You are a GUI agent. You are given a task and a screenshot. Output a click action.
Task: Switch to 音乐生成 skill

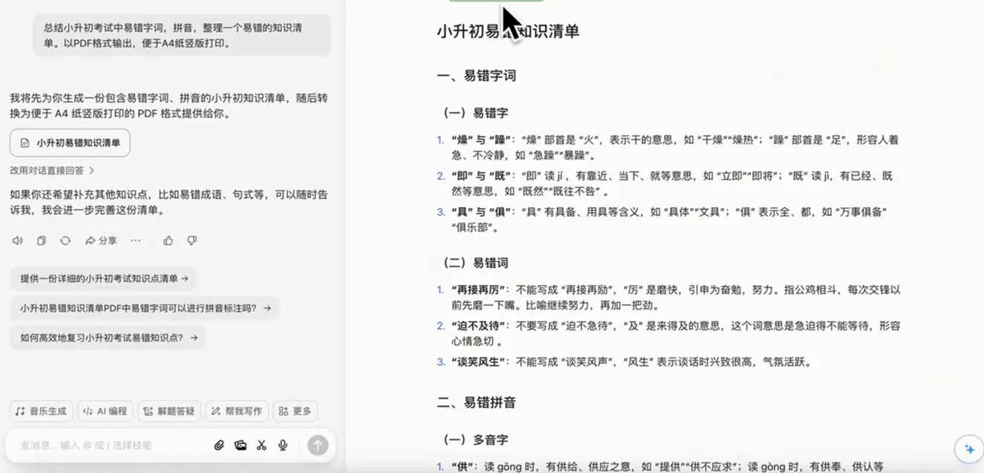[40, 411]
